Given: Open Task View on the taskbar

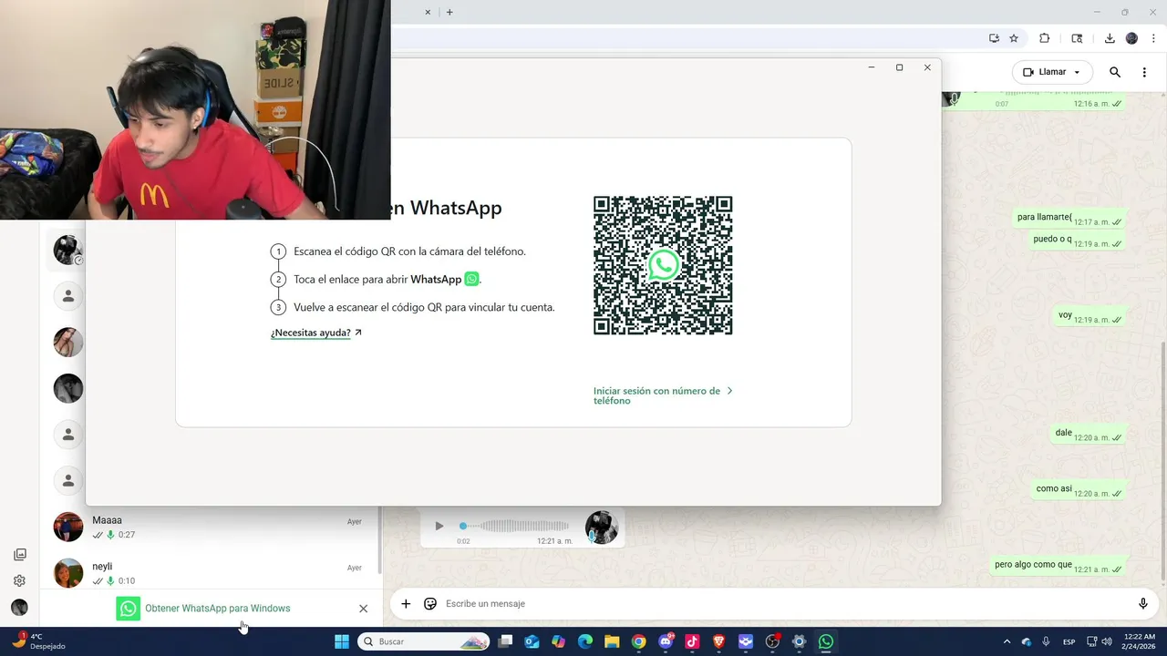Looking at the screenshot, I should 505,641.
